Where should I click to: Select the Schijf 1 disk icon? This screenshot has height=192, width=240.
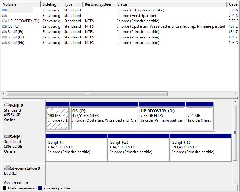tap(7, 137)
